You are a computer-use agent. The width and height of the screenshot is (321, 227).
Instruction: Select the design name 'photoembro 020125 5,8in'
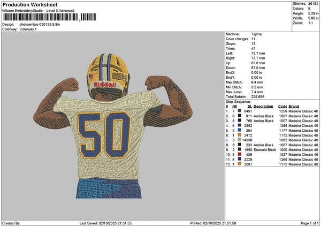tap(40, 25)
